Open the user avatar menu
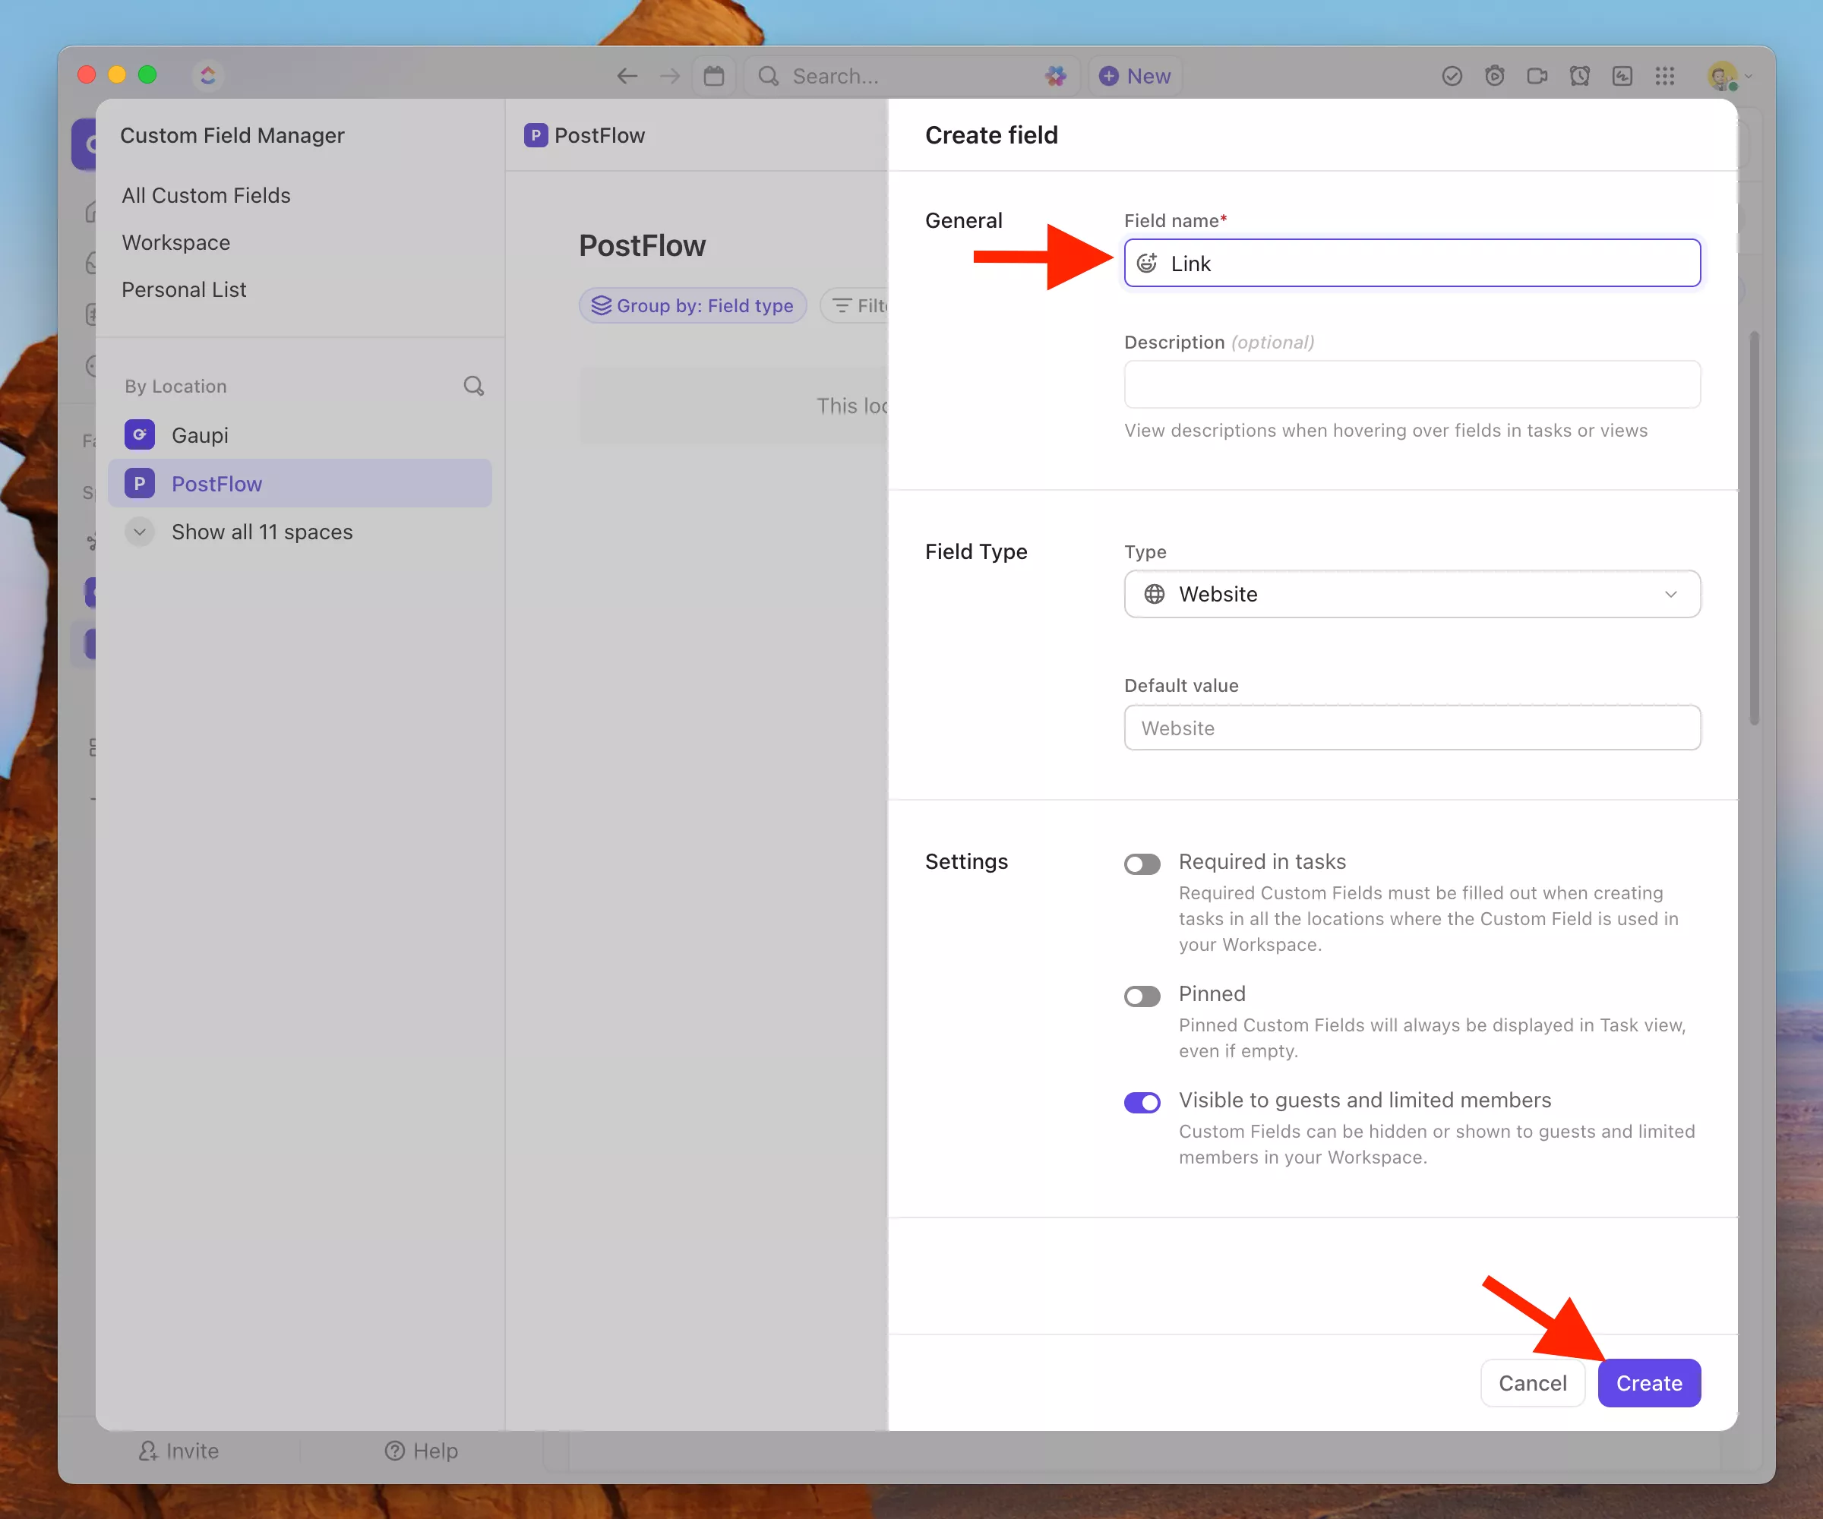This screenshot has height=1519, width=1823. 1728,77
